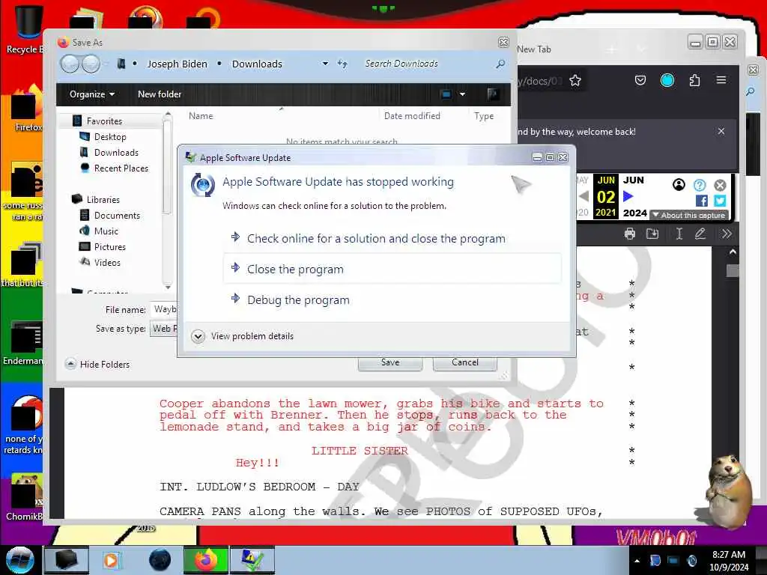The height and width of the screenshot is (575, 767).
Task: Open Firefox account cyan avatar icon
Action: [667, 80]
